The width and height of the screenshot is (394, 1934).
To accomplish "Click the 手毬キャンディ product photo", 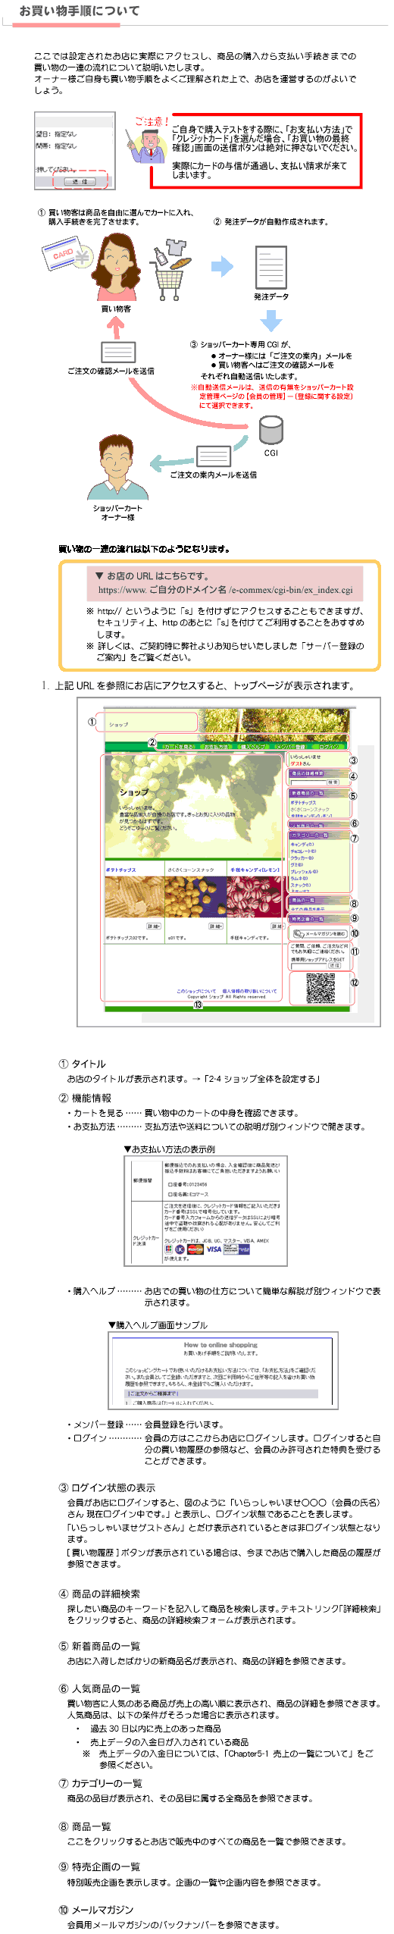I will (255, 896).
